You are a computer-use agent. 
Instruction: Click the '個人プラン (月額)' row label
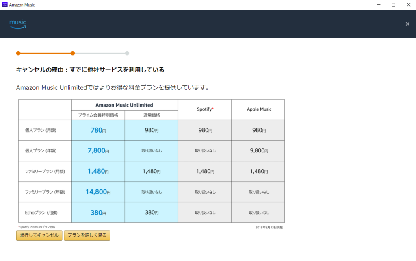41,130
